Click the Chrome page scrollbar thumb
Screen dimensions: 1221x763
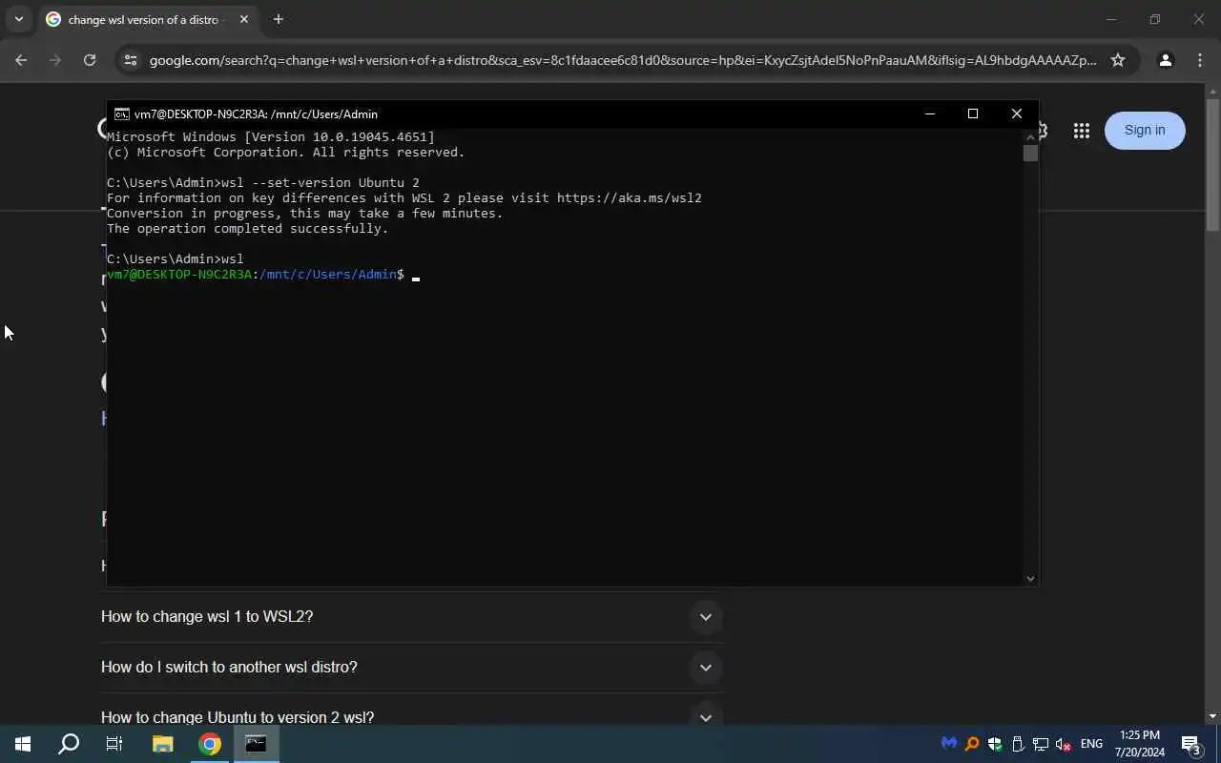click(x=1212, y=164)
